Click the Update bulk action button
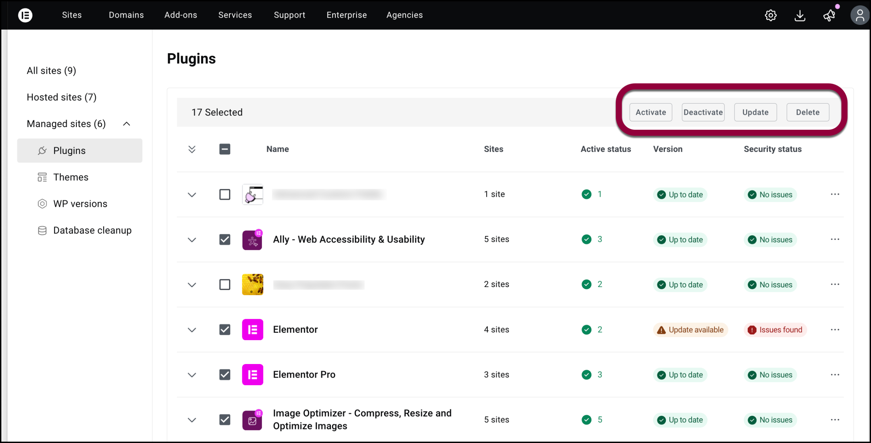This screenshot has height=443, width=871. (x=755, y=112)
